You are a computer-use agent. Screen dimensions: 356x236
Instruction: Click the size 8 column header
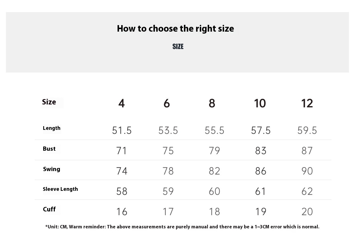click(x=212, y=103)
